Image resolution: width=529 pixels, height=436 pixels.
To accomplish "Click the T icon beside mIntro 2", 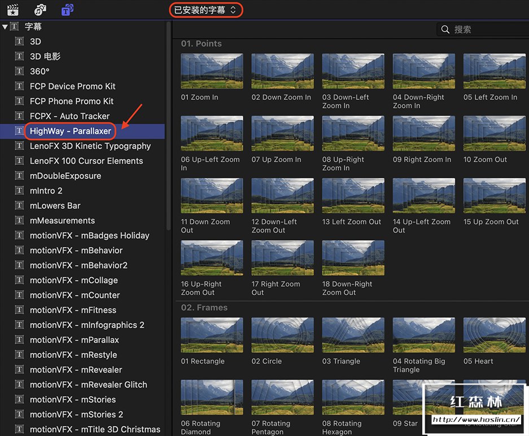I will tap(19, 190).
